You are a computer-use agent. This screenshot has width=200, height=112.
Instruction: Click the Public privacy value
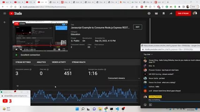76,41
